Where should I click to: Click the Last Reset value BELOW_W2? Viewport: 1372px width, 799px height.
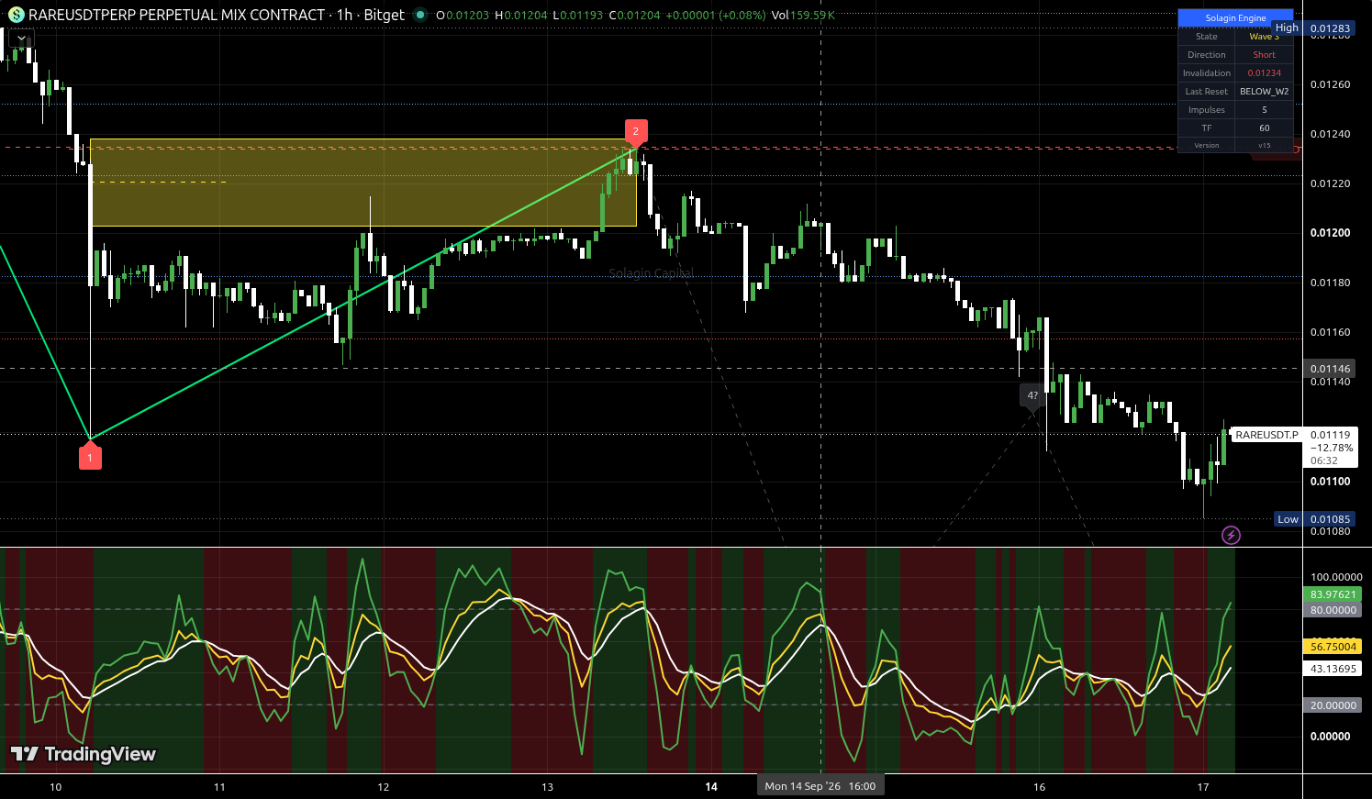1264,92
